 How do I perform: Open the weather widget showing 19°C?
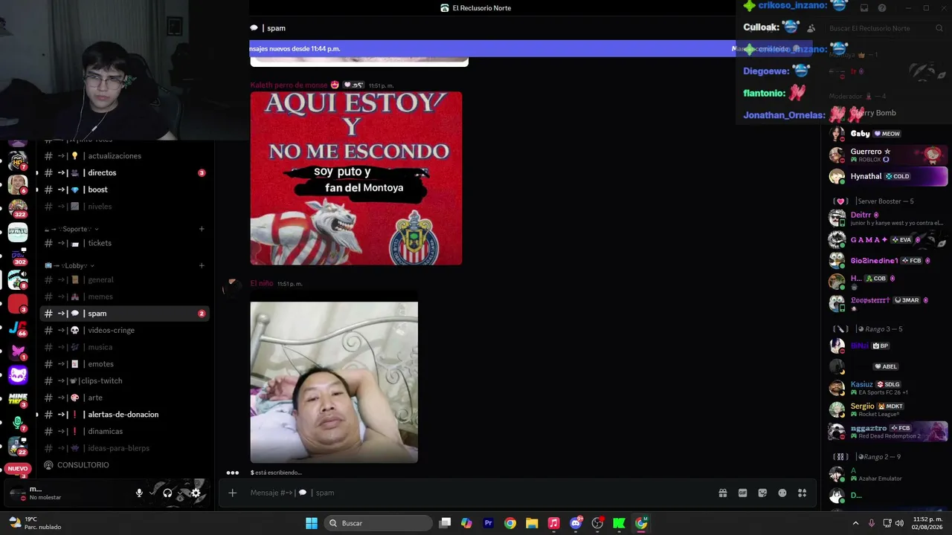(x=34, y=523)
